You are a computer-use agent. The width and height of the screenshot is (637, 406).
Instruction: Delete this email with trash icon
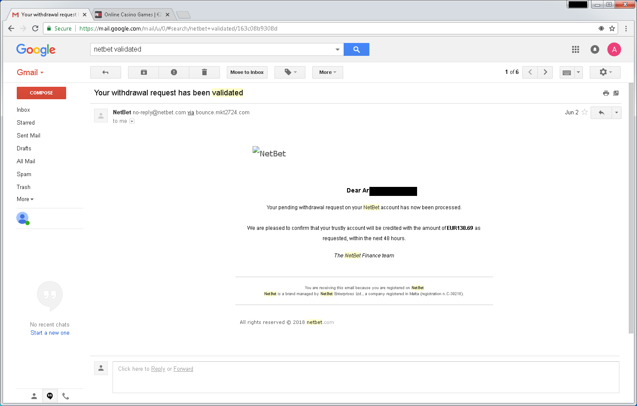pos(204,72)
